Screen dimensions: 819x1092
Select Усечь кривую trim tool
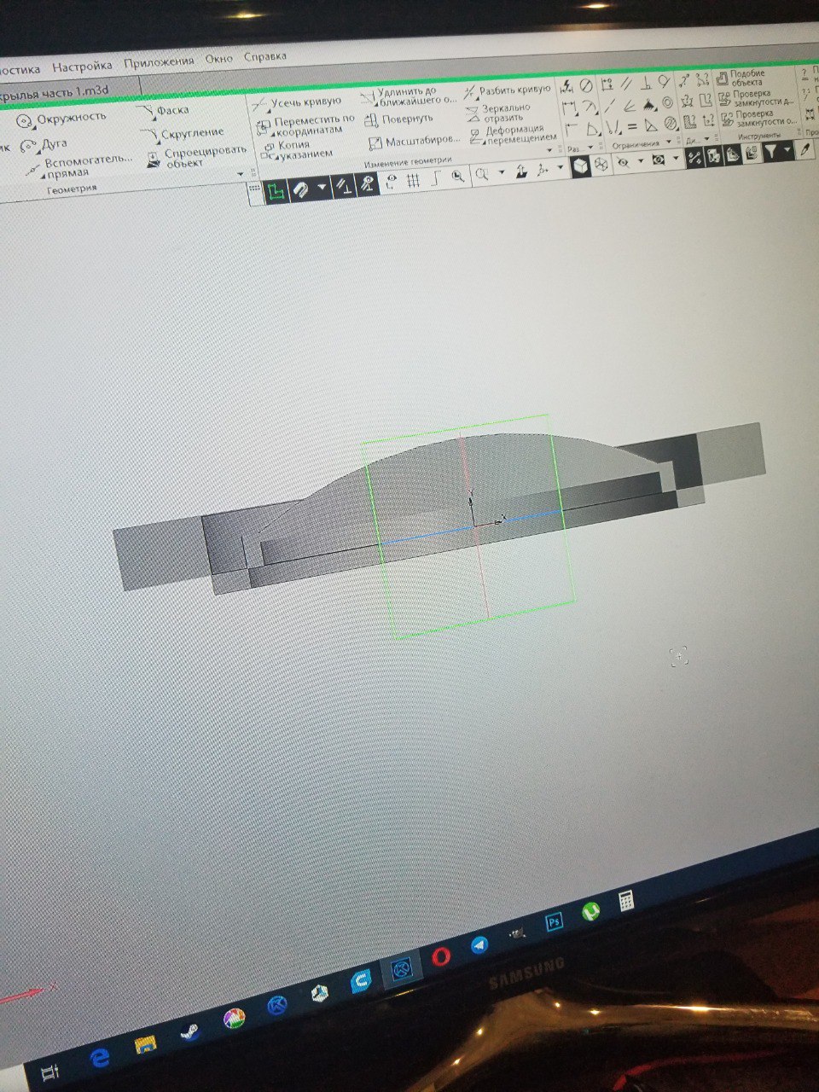tap(298, 103)
